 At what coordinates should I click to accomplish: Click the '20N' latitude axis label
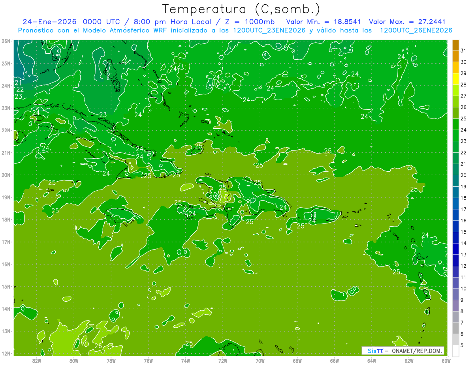point(6,175)
